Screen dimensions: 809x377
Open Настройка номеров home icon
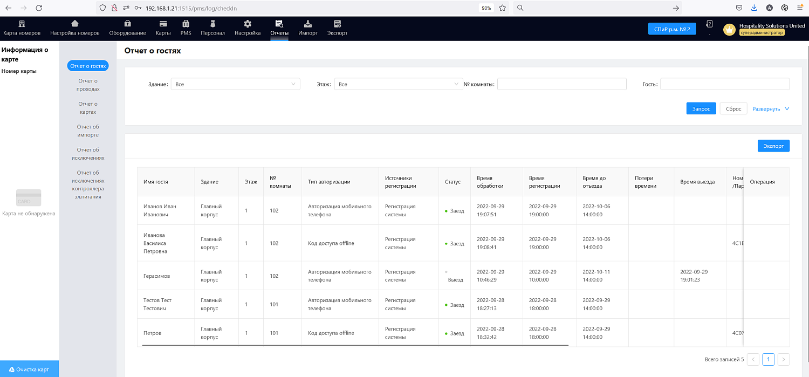74,24
